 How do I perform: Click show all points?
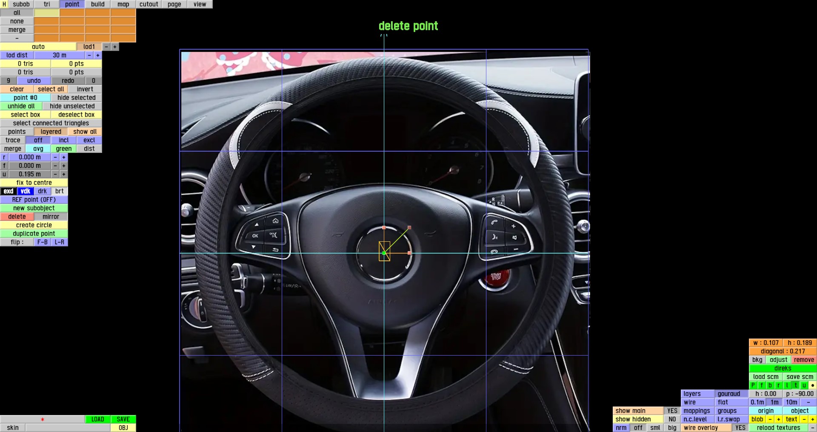click(85, 132)
